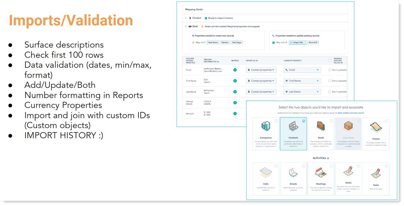Click the warning triangle next to Deal

click(x=202, y=26)
